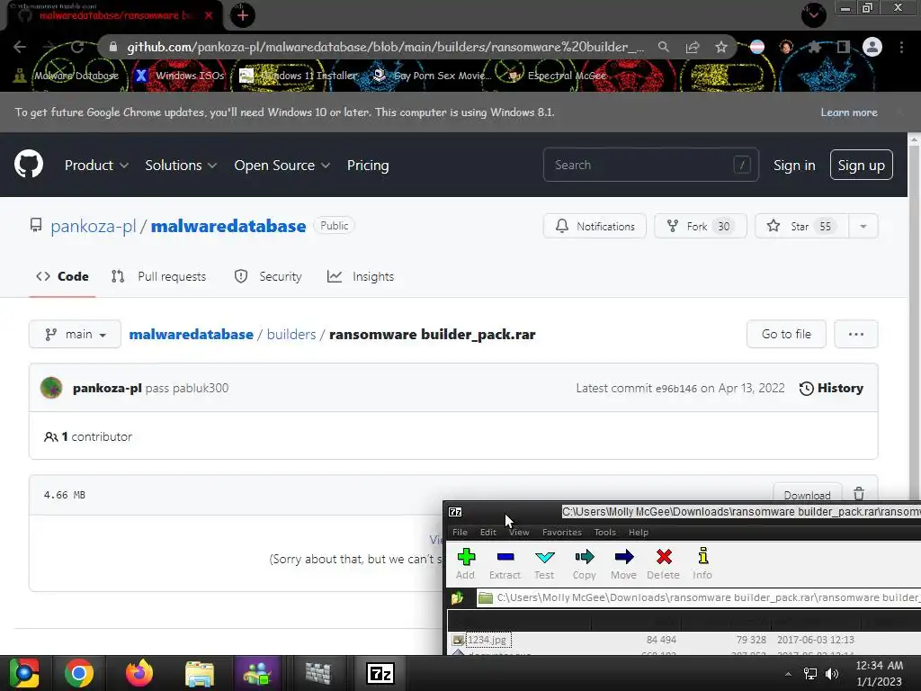This screenshot has height=691, width=921.
Task: Expand the Solutions dropdown menu
Action: pyautogui.click(x=181, y=166)
